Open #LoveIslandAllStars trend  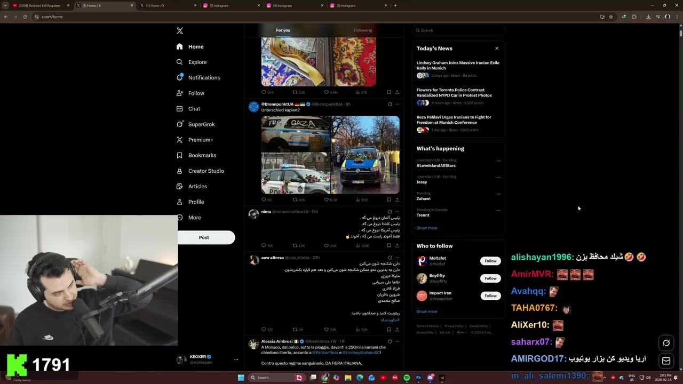tap(436, 165)
